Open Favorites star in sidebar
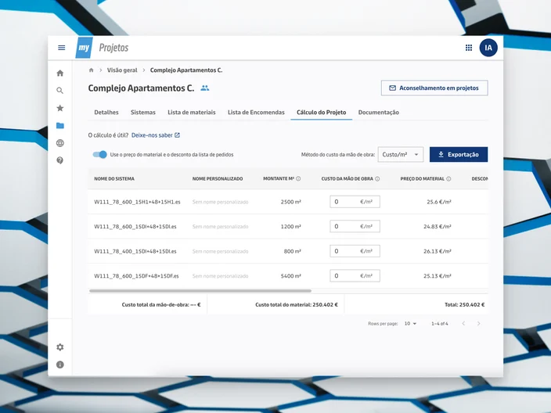Image resolution: width=551 pixels, height=413 pixels. pyautogui.click(x=60, y=108)
